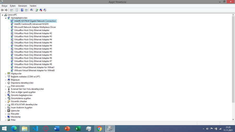Select VMware Virtual Ethernet Adapter for VMnet1

(34, 67)
